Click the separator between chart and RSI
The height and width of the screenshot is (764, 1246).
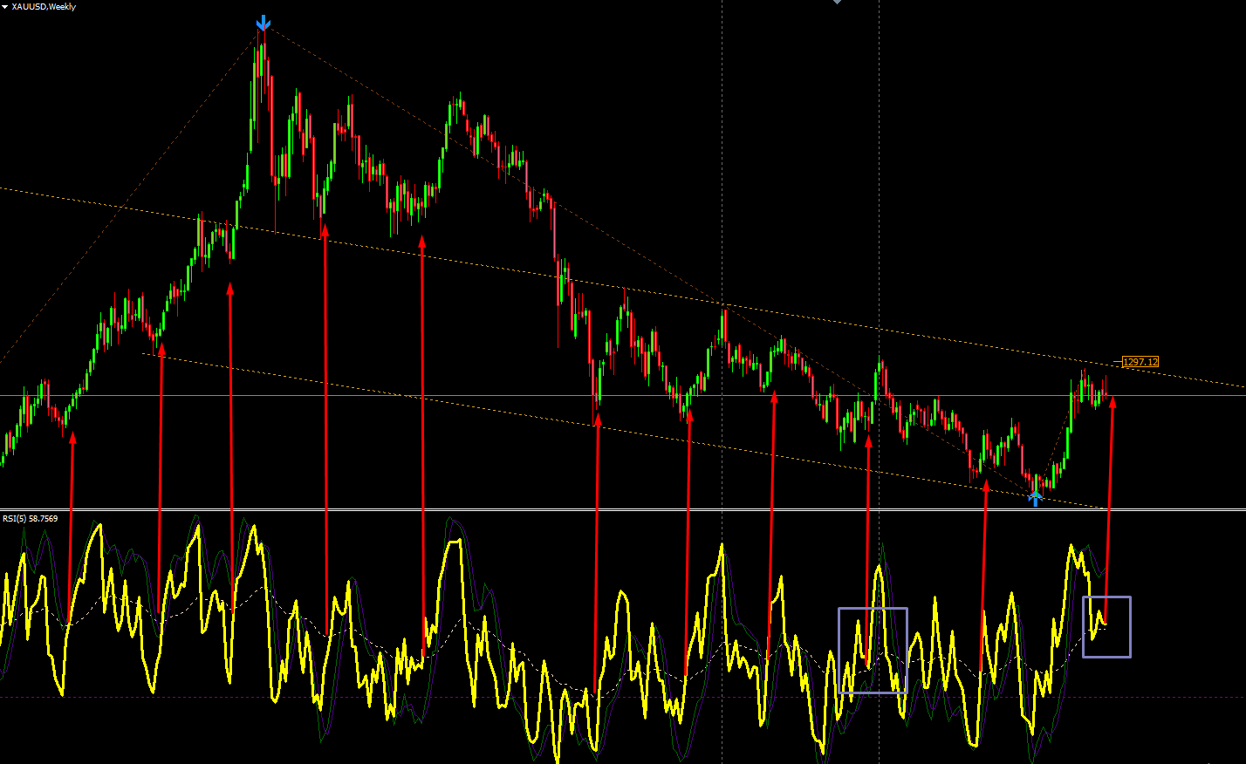(x=623, y=509)
